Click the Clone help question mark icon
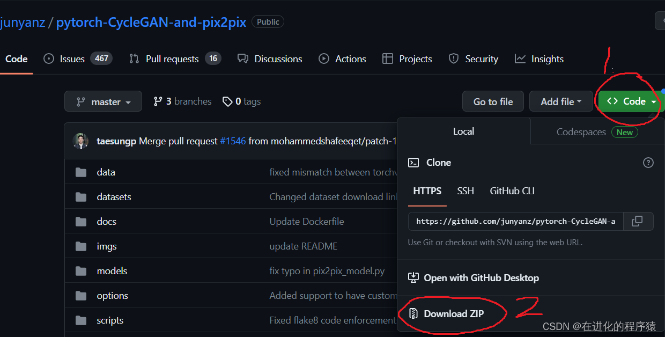Screen dimensions: 665x337 point(648,163)
